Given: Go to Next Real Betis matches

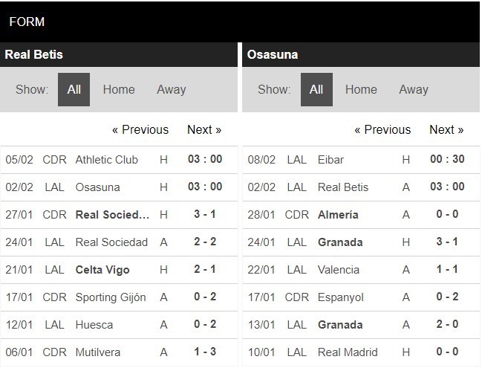Looking at the screenshot, I should [x=204, y=129].
